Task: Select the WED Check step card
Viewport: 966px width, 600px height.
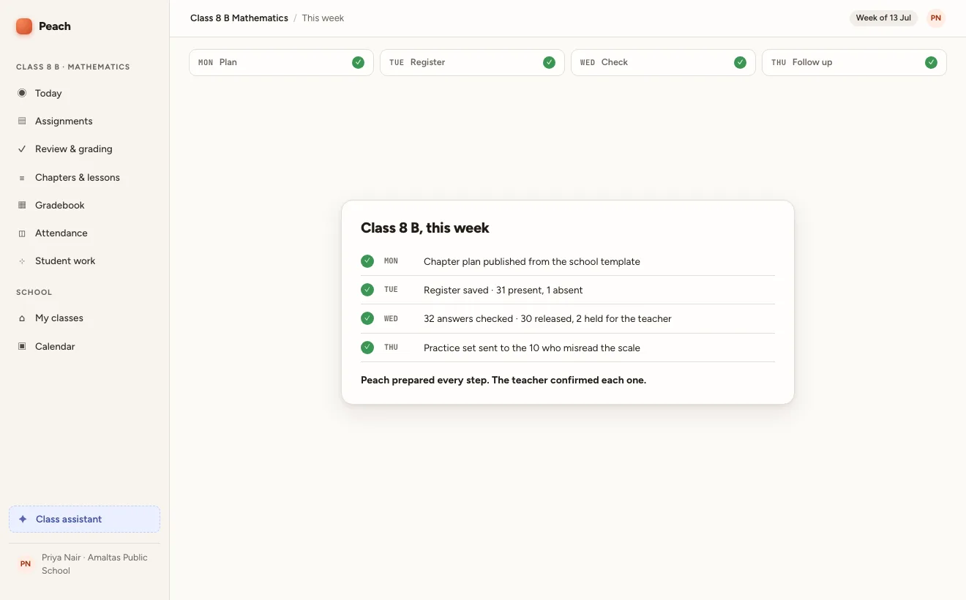Action: click(x=663, y=62)
